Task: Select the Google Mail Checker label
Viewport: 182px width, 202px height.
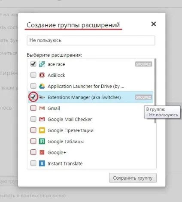Action: [x=70, y=119]
